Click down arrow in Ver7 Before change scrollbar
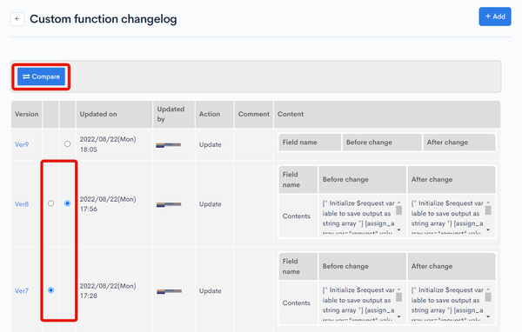The height and width of the screenshot is (332, 522). pyautogui.click(x=398, y=316)
